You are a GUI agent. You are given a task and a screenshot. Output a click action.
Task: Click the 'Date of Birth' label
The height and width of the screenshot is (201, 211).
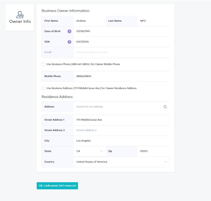[x=52, y=31]
